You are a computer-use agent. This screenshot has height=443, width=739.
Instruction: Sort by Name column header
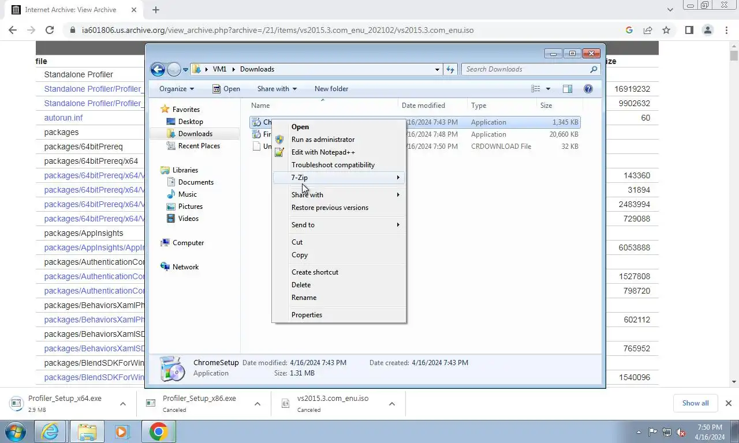(x=323, y=106)
